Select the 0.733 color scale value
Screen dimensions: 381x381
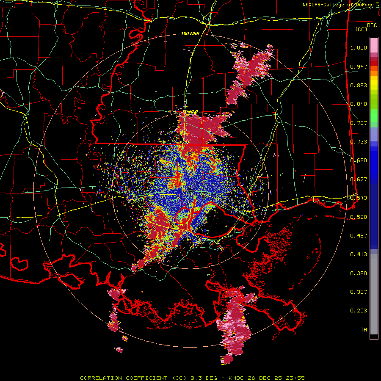[359, 142]
